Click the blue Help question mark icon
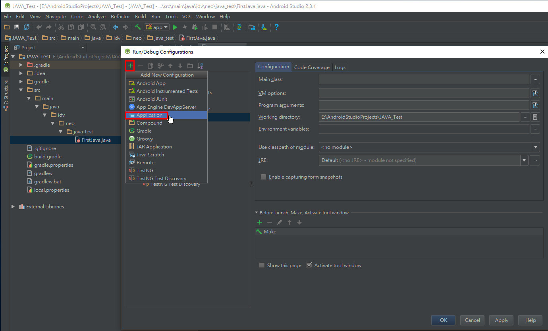The width and height of the screenshot is (548, 331). pos(276,27)
